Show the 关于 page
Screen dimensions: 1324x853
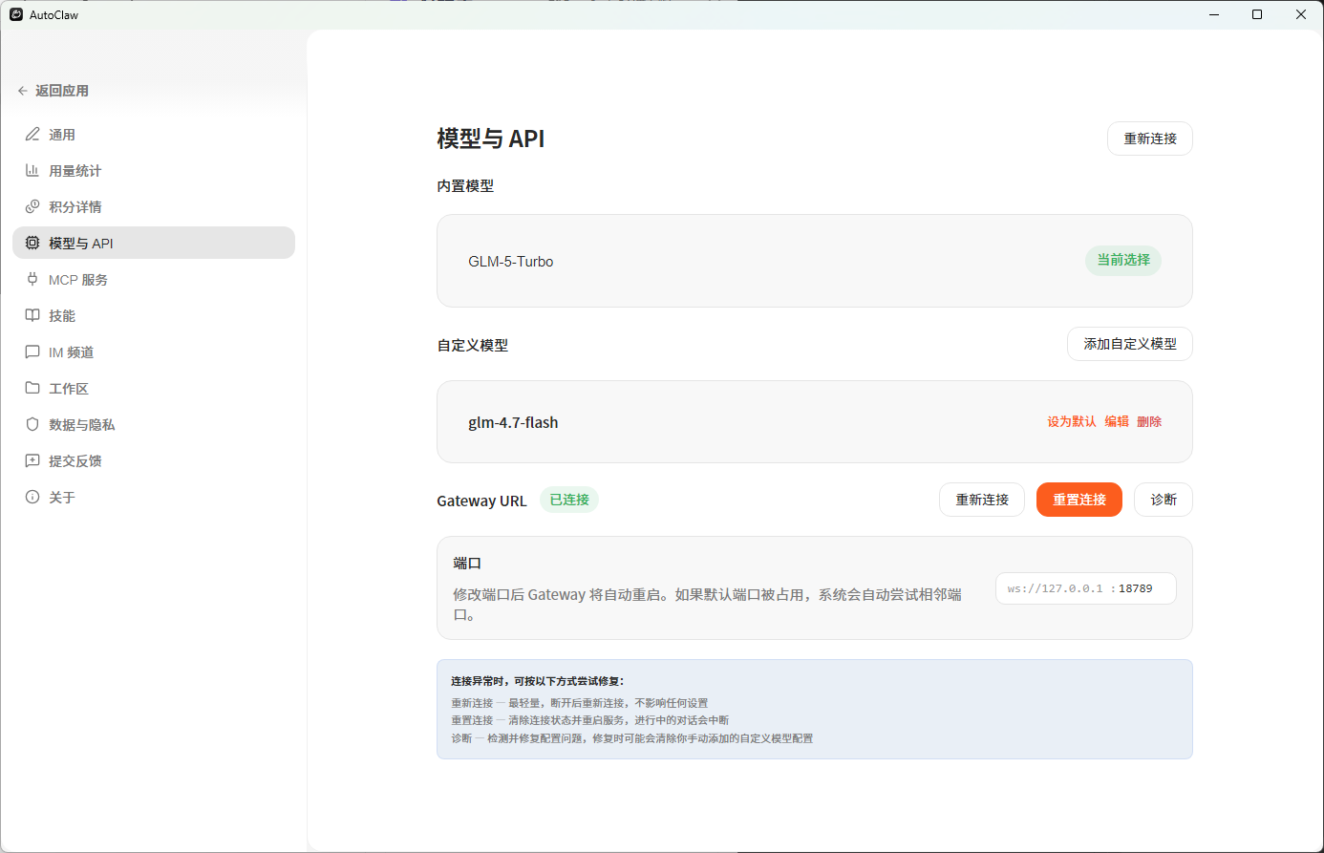pos(154,498)
